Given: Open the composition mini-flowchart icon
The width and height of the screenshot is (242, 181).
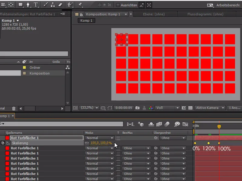Looking at the screenshot, I should pos(130,124).
